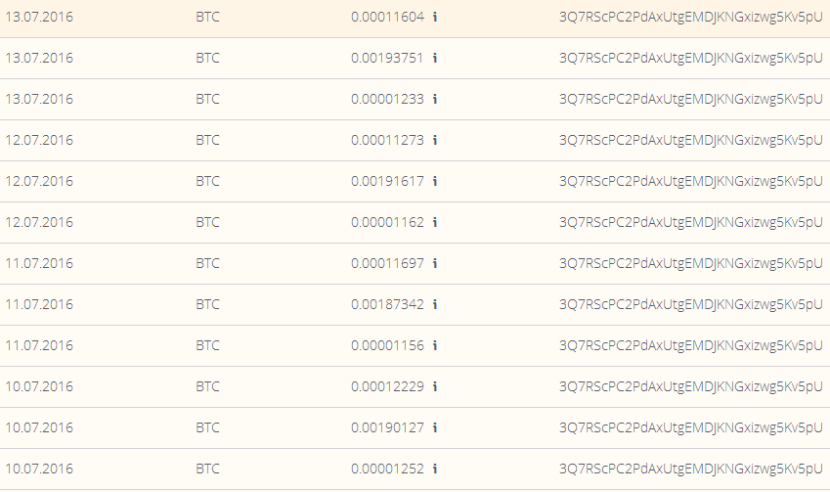Image resolution: width=830 pixels, height=492 pixels.
Task: Click info icon next to 0.00011697
Action: point(435,263)
